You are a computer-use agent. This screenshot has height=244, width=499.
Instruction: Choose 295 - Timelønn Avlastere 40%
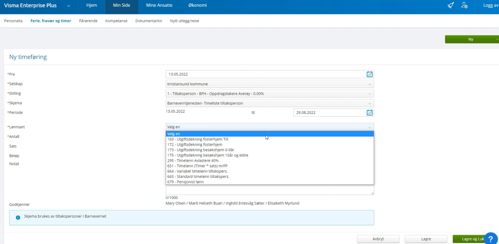click(270, 161)
